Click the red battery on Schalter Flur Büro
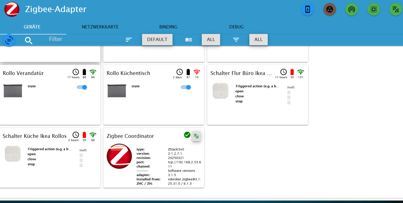Image resolution: width=403 pixels, height=203 pixels. [x=292, y=72]
